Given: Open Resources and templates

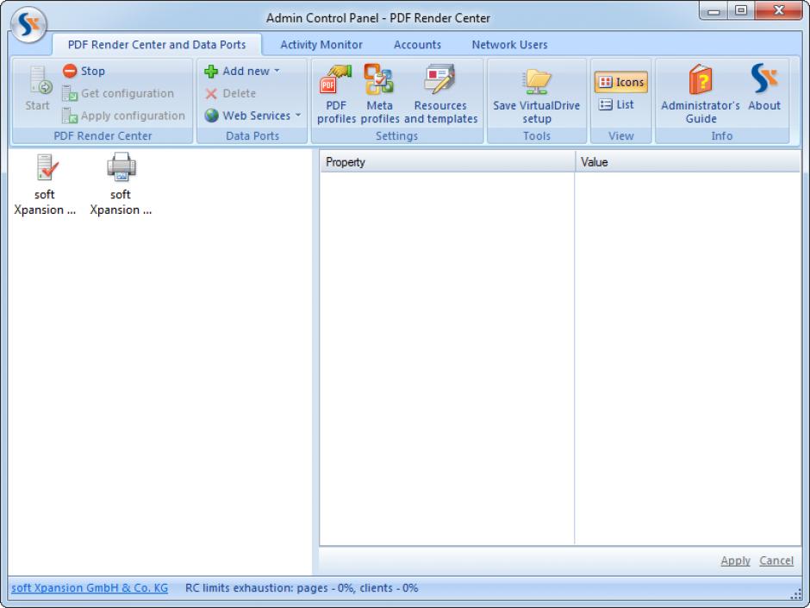Looking at the screenshot, I should pyautogui.click(x=440, y=94).
